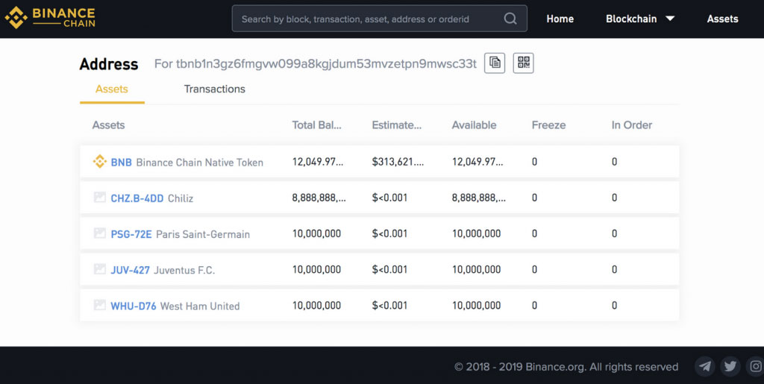Open Assets in the top navbar
Screen dimensions: 764x384
pos(722,19)
